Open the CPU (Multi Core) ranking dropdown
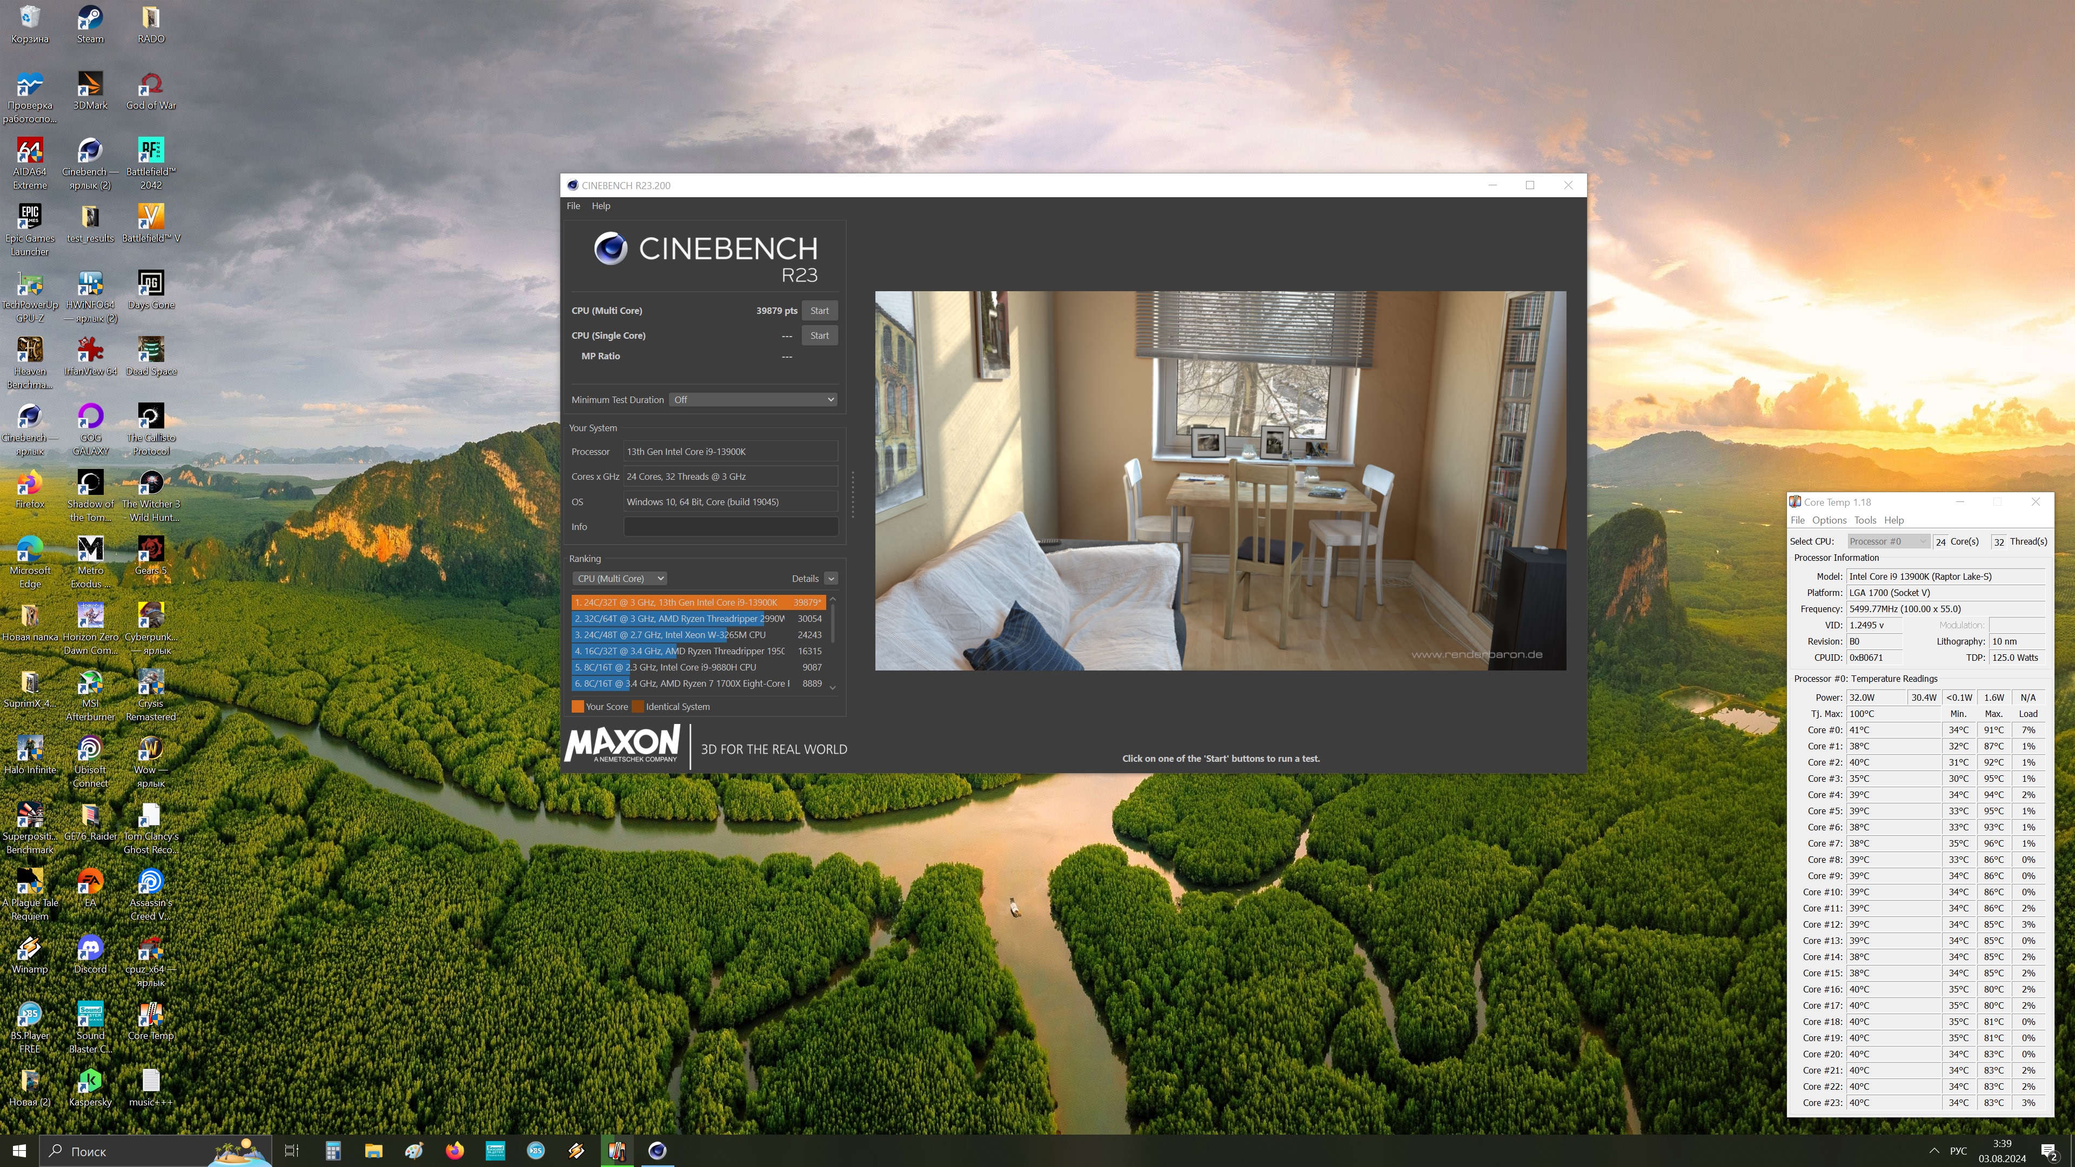 [620, 578]
